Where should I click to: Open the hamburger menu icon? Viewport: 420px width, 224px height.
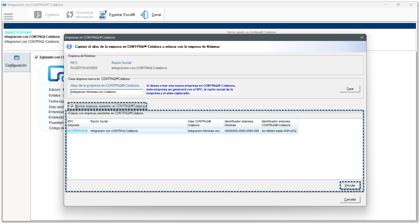tap(8, 16)
